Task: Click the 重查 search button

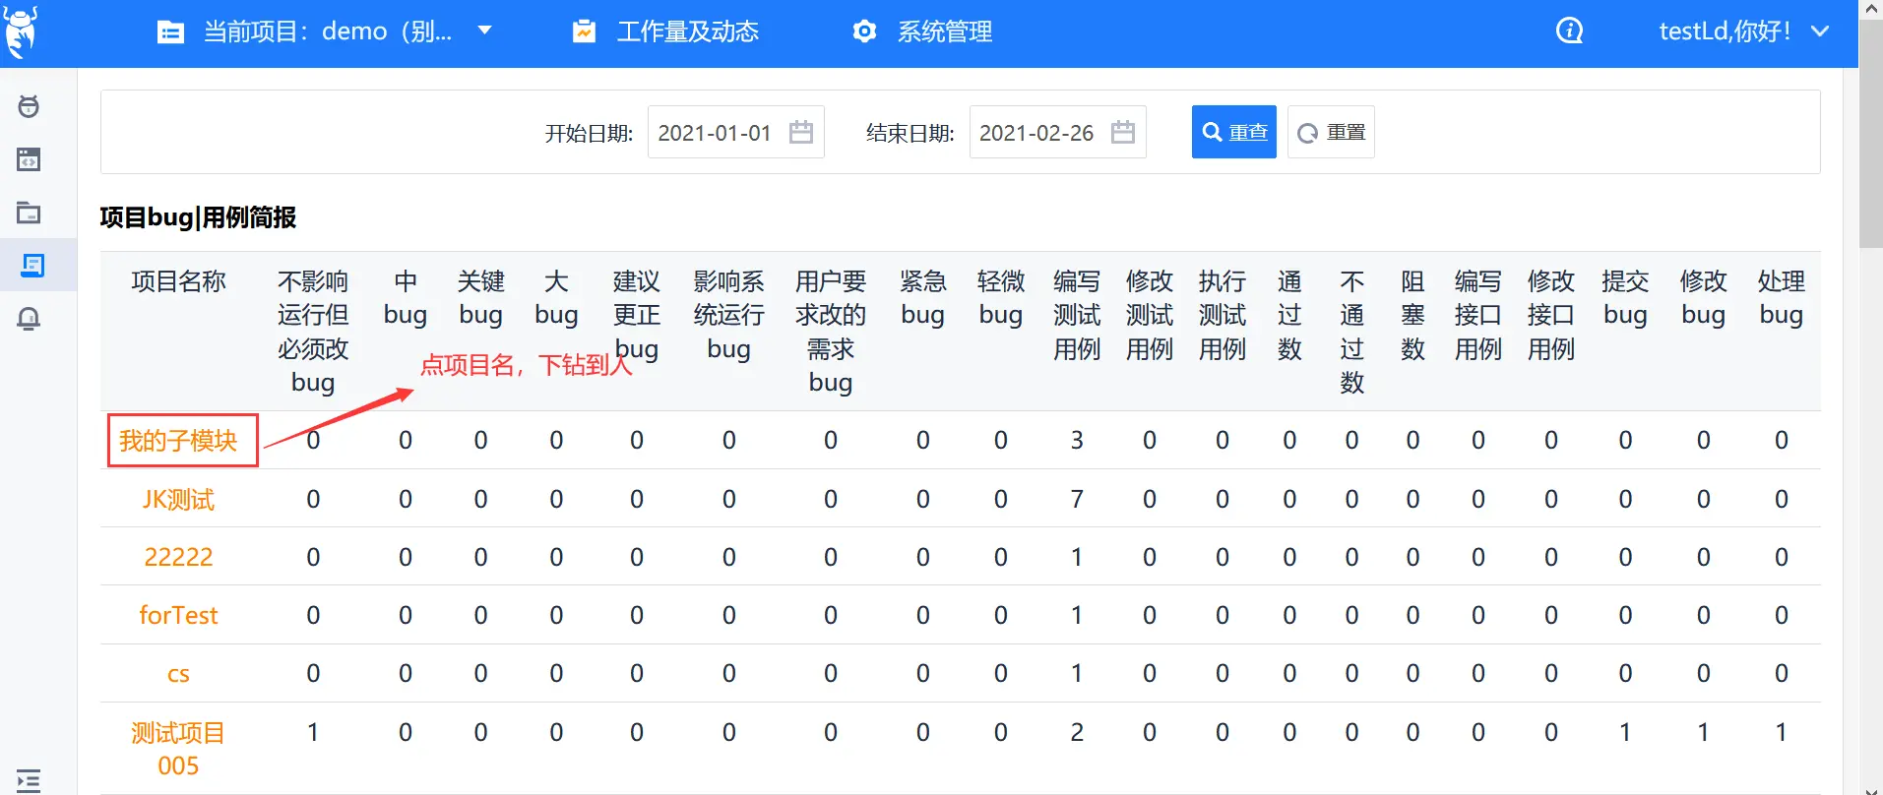Action: [x=1234, y=132]
